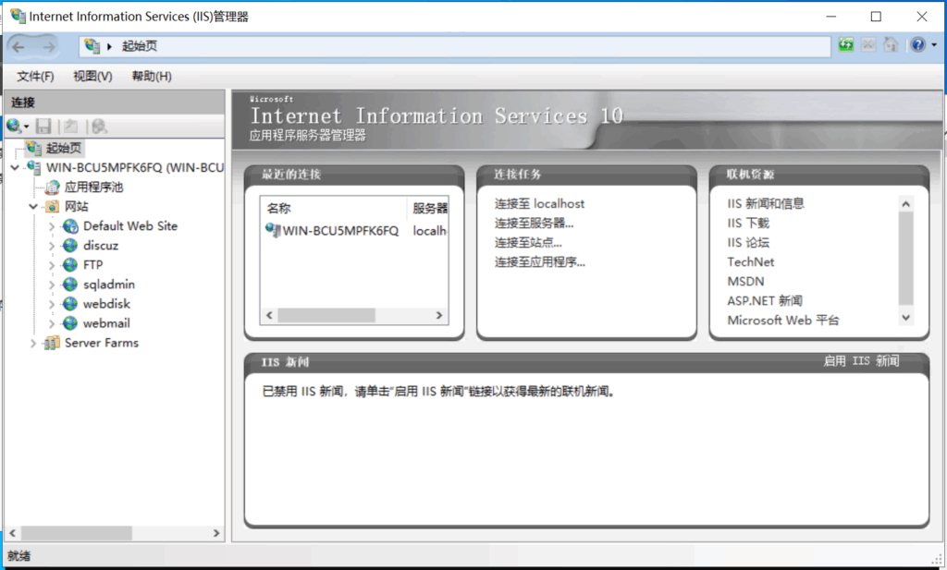
Task: Click the Forward navigation arrow
Action: pos(49,46)
